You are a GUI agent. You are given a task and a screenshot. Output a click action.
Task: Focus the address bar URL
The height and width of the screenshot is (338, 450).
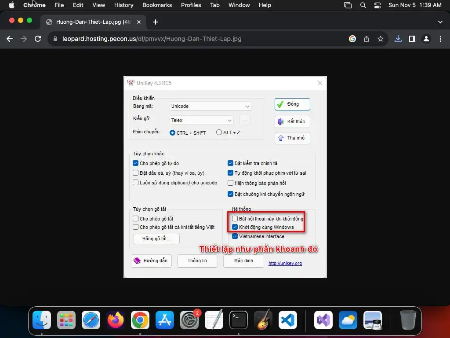click(x=152, y=39)
